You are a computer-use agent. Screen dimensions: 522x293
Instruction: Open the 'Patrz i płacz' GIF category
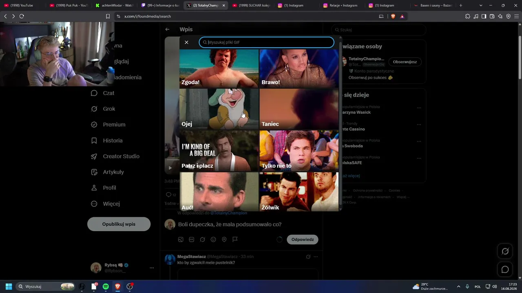coord(219,151)
